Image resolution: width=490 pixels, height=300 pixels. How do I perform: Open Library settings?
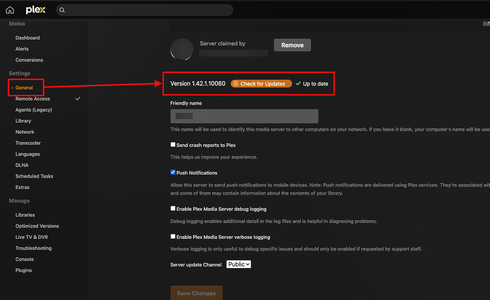click(x=23, y=121)
